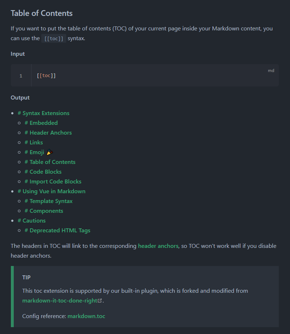Go to Using Vue in Markdown
The height and width of the screenshot is (334, 290).
click(51, 191)
